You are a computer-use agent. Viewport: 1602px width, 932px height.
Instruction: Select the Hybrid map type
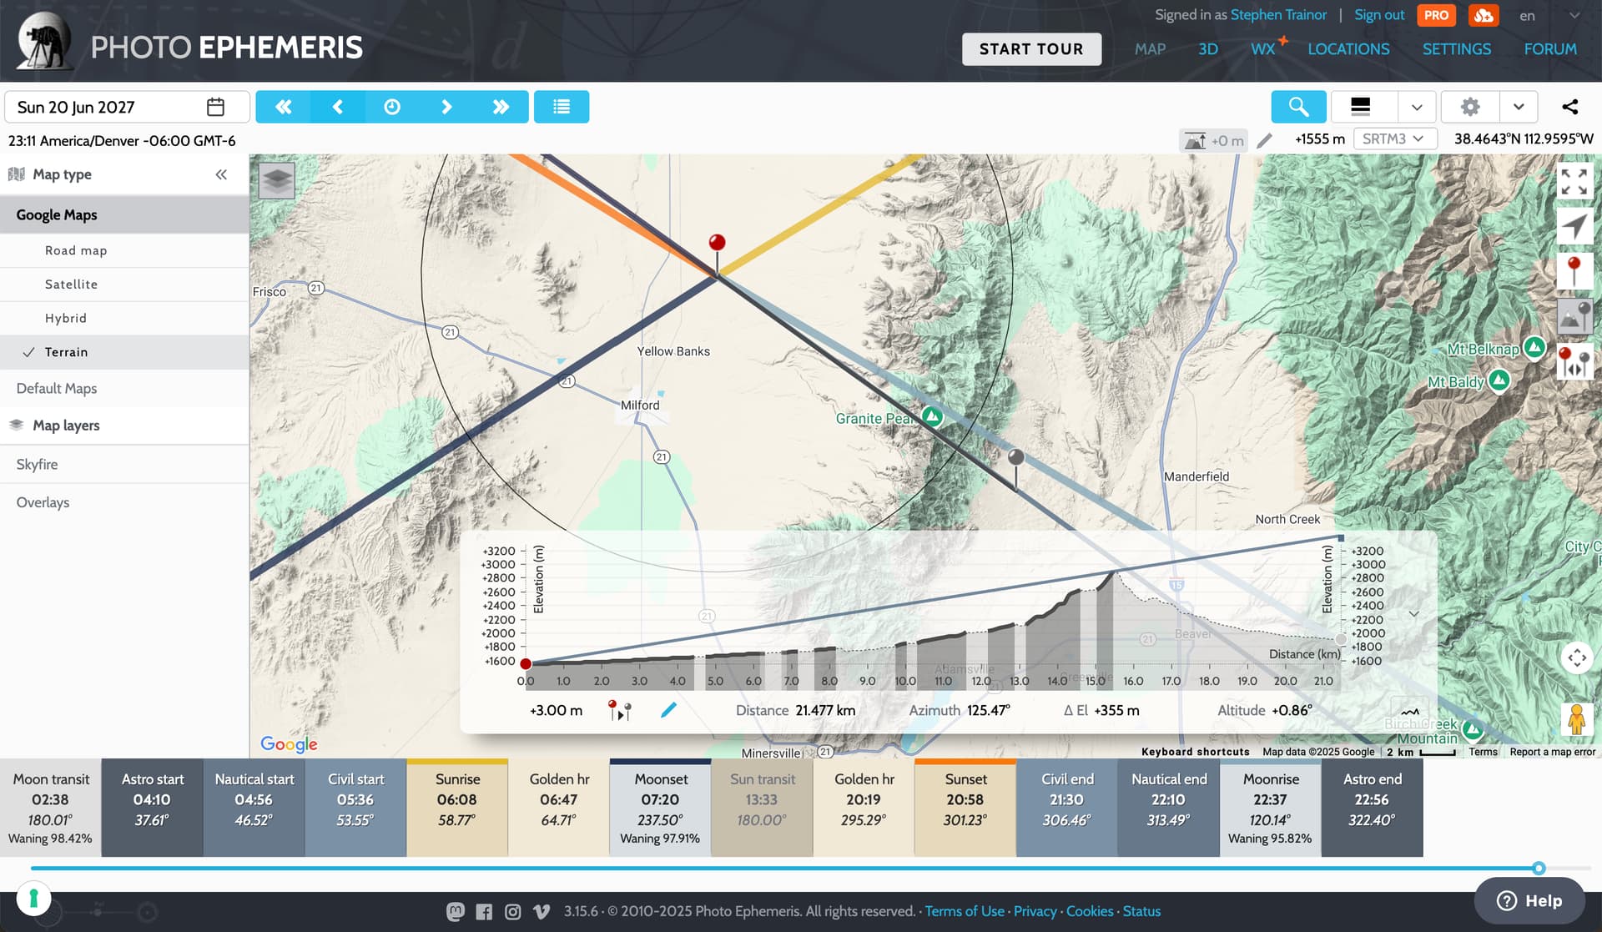tap(124, 318)
